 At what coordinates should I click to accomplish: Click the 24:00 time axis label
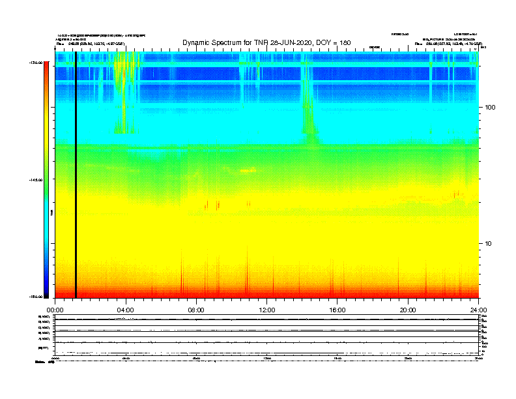coord(478,310)
